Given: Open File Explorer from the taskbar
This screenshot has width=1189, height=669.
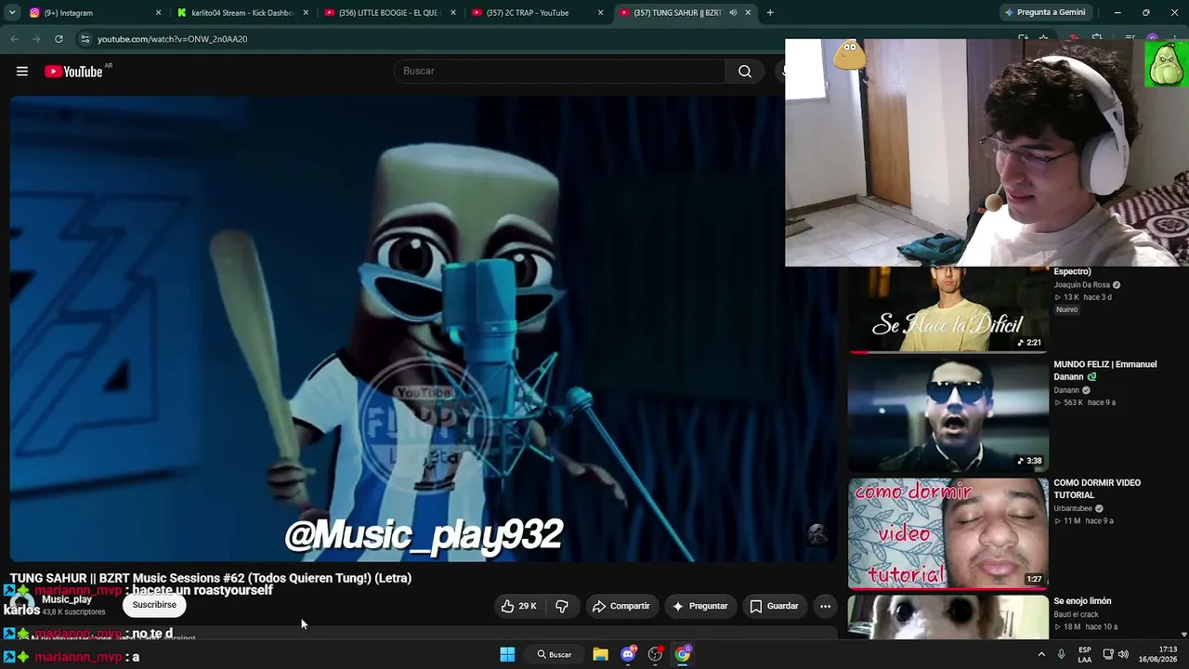Looking at the screenshot, I should pyautogui.click(x=600, y=654).
